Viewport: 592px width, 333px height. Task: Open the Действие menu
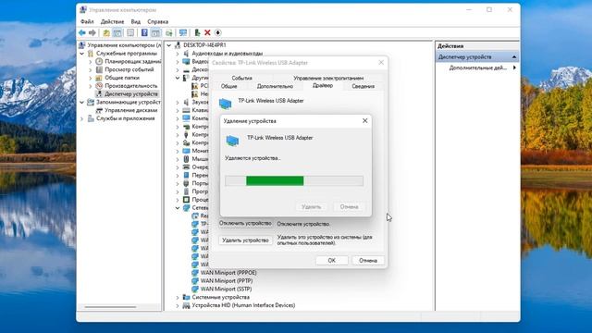[112, 21]
